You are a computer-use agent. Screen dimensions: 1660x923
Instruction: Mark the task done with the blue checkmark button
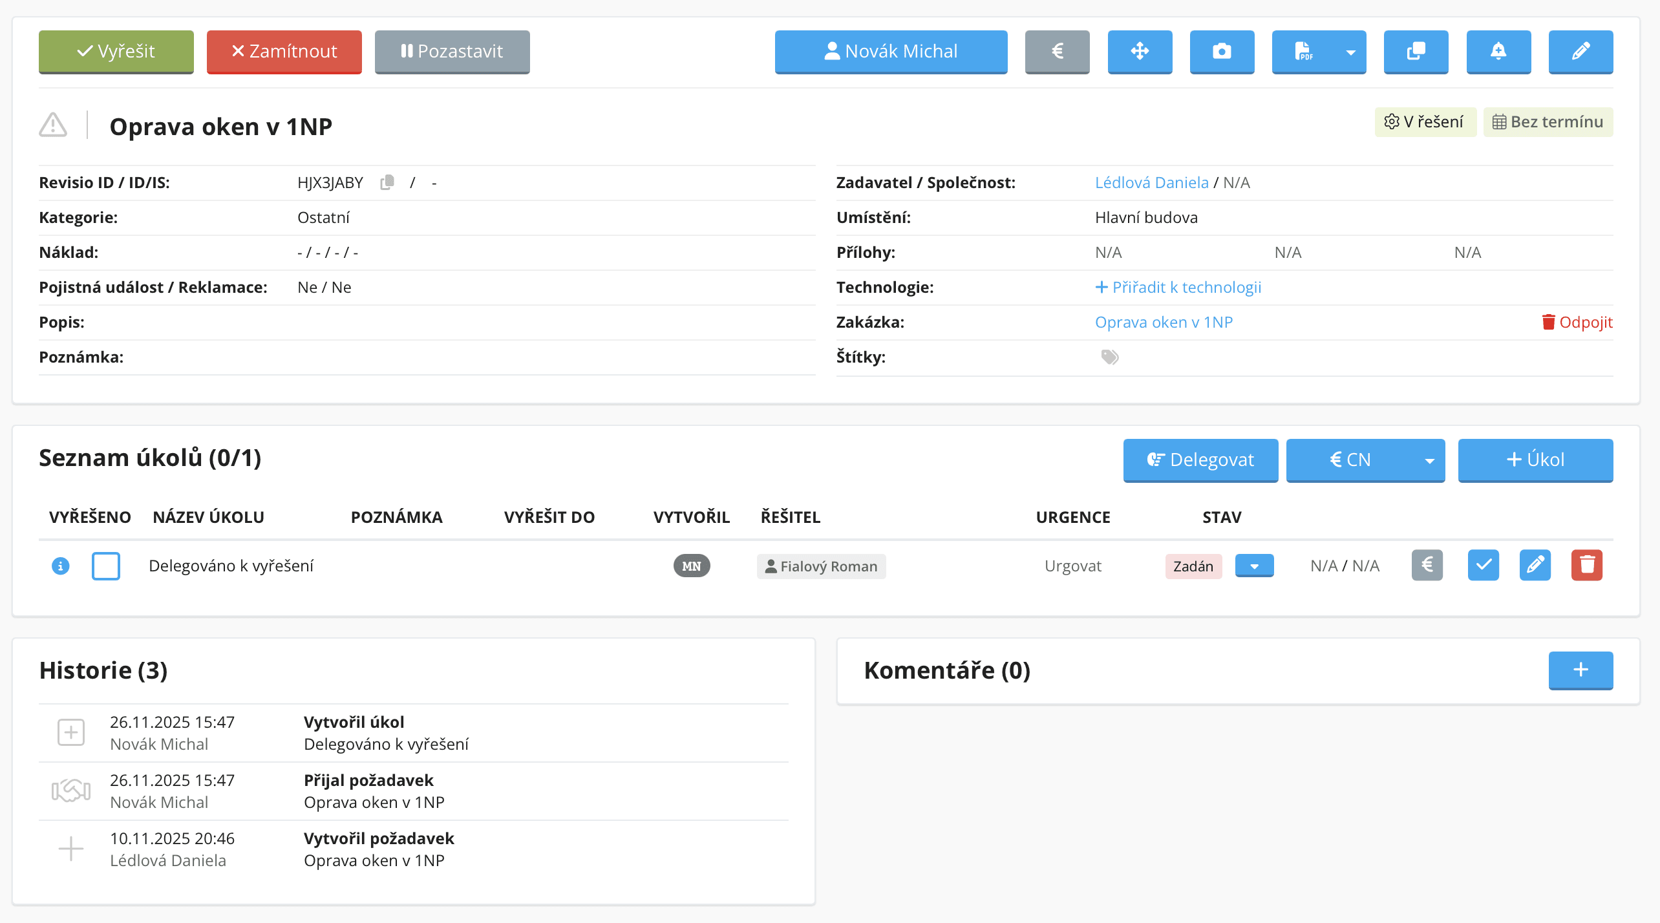coord(1483,566)
